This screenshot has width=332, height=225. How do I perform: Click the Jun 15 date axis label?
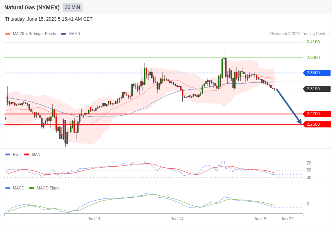[x=260, y=219]
